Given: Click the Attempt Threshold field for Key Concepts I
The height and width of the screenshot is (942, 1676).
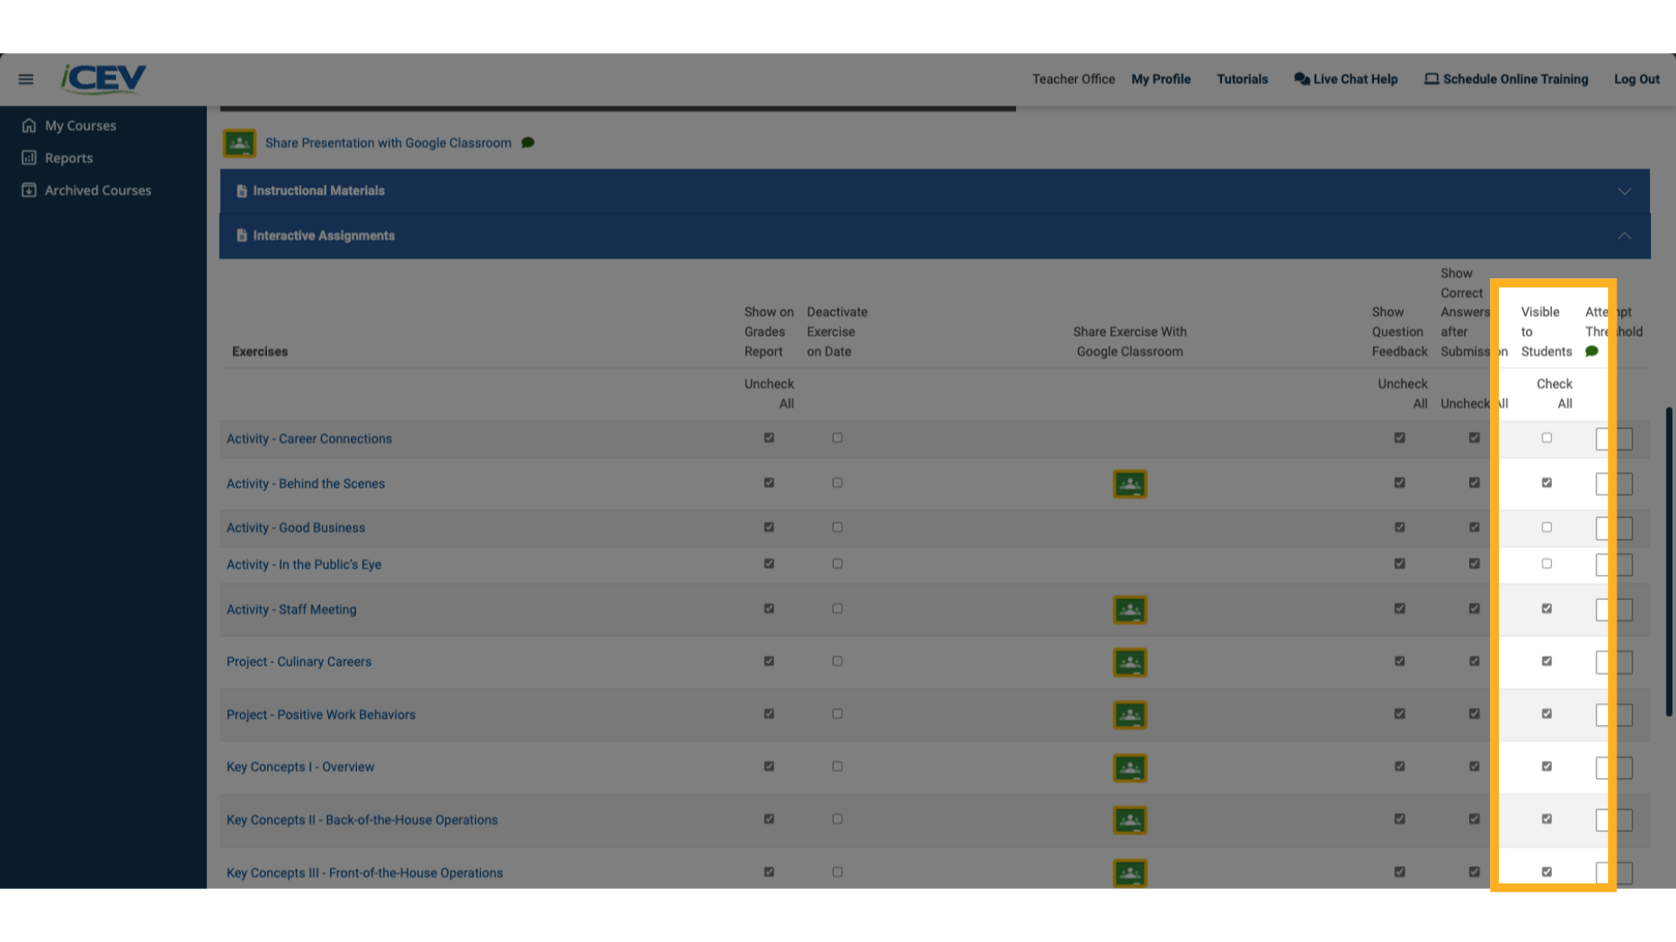Looking at the screenshot, I should [x=1613, y=768].
